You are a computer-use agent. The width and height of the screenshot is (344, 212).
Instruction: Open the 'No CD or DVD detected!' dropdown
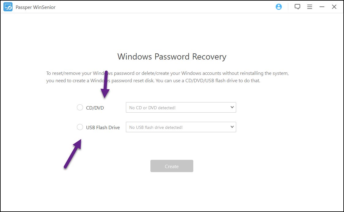178,108
